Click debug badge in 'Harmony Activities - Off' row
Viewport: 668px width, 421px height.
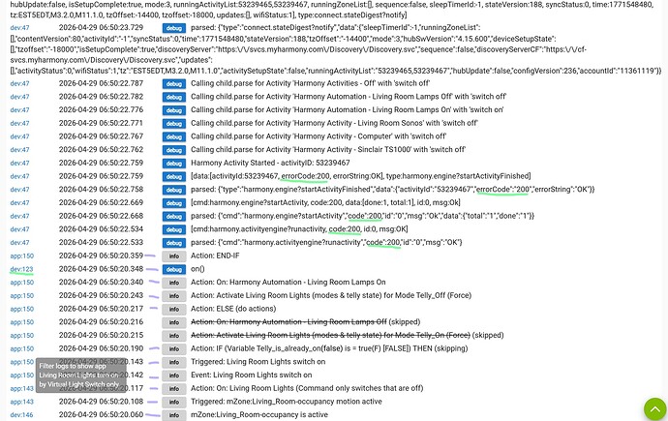point(174,84)
